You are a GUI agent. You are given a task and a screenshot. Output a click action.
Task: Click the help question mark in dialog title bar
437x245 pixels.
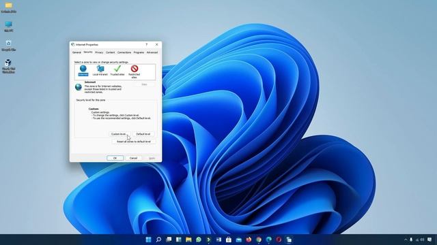pyautogui.click(x=147, y=44)
